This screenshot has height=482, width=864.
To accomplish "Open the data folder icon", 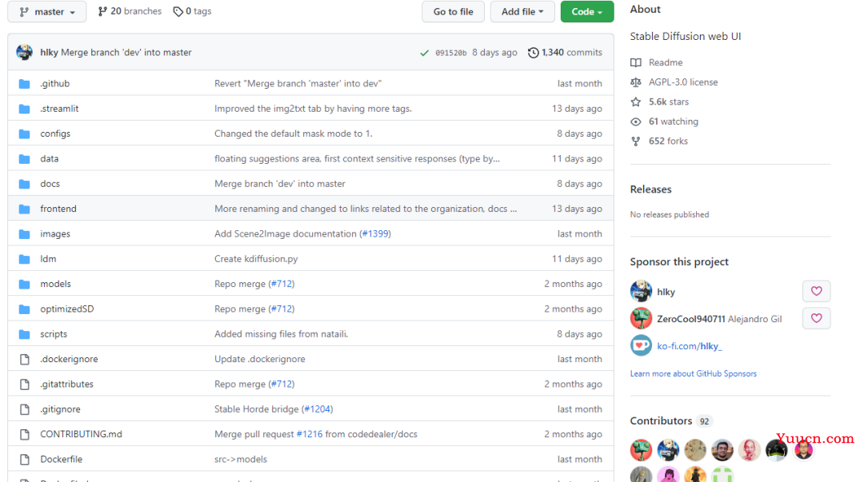I will pyautogui.click(x=24, y=158).
